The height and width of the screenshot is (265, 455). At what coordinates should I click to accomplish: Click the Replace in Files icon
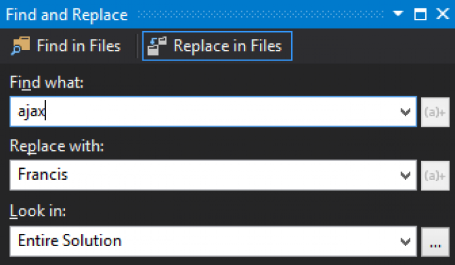(x=157, y=46)
